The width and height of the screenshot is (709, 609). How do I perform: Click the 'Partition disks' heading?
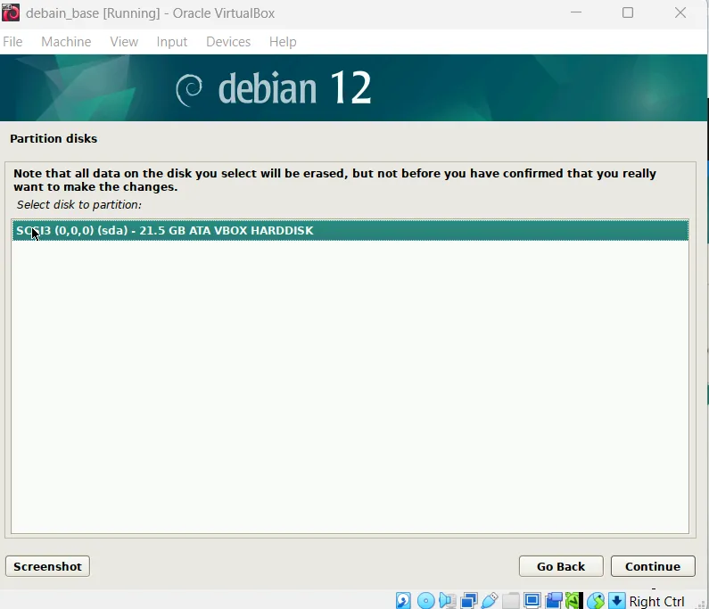click(x=54, y=138)
